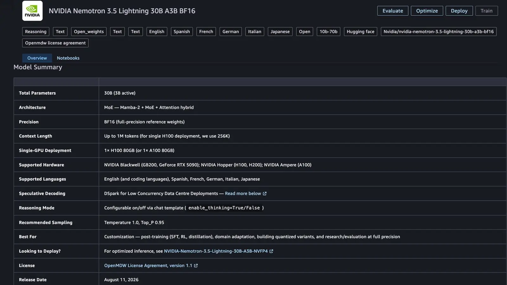Image resolution: width=507 pixels, height=285 pixels.
Task: Click the German language tag
Action: pyautogui.click(x=231, y=32)
